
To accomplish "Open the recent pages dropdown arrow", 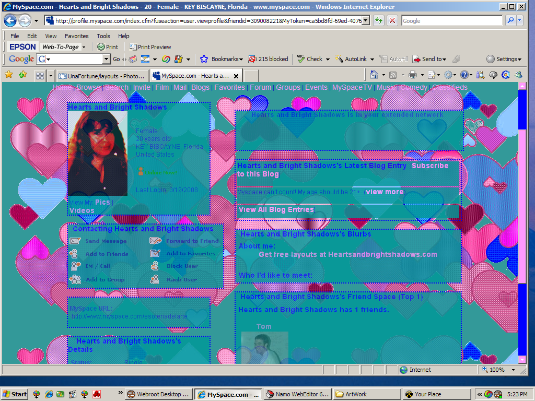I will point(36,21).
